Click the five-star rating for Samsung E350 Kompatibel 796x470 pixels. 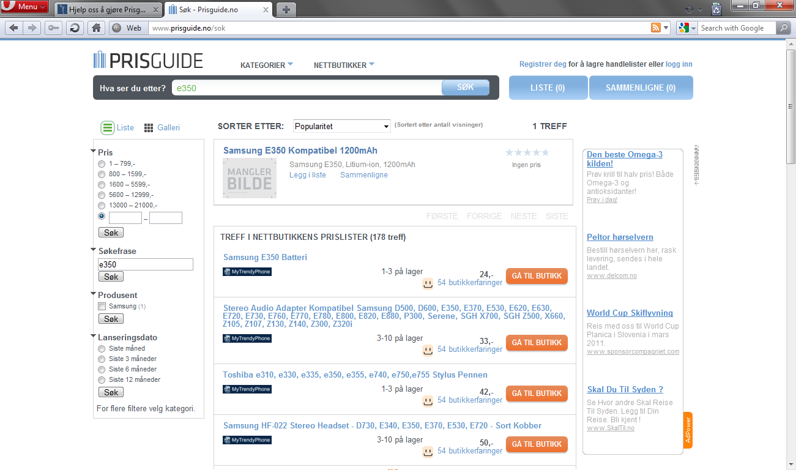pyautogui.click(x=527, y=152)
